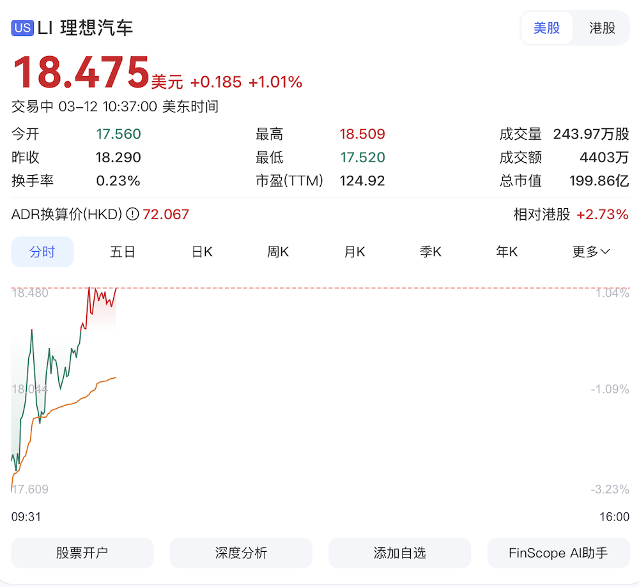
Task: Open 深度分析 analysis view
Action: click(x=241, y=553)
